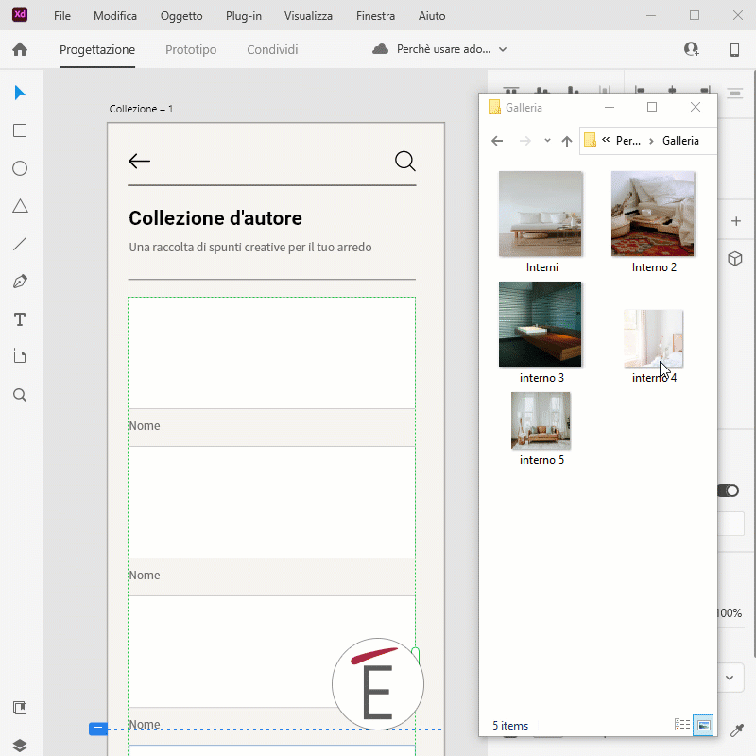Select the Rectangle tool
756x756 pixels.
(20, 130)
